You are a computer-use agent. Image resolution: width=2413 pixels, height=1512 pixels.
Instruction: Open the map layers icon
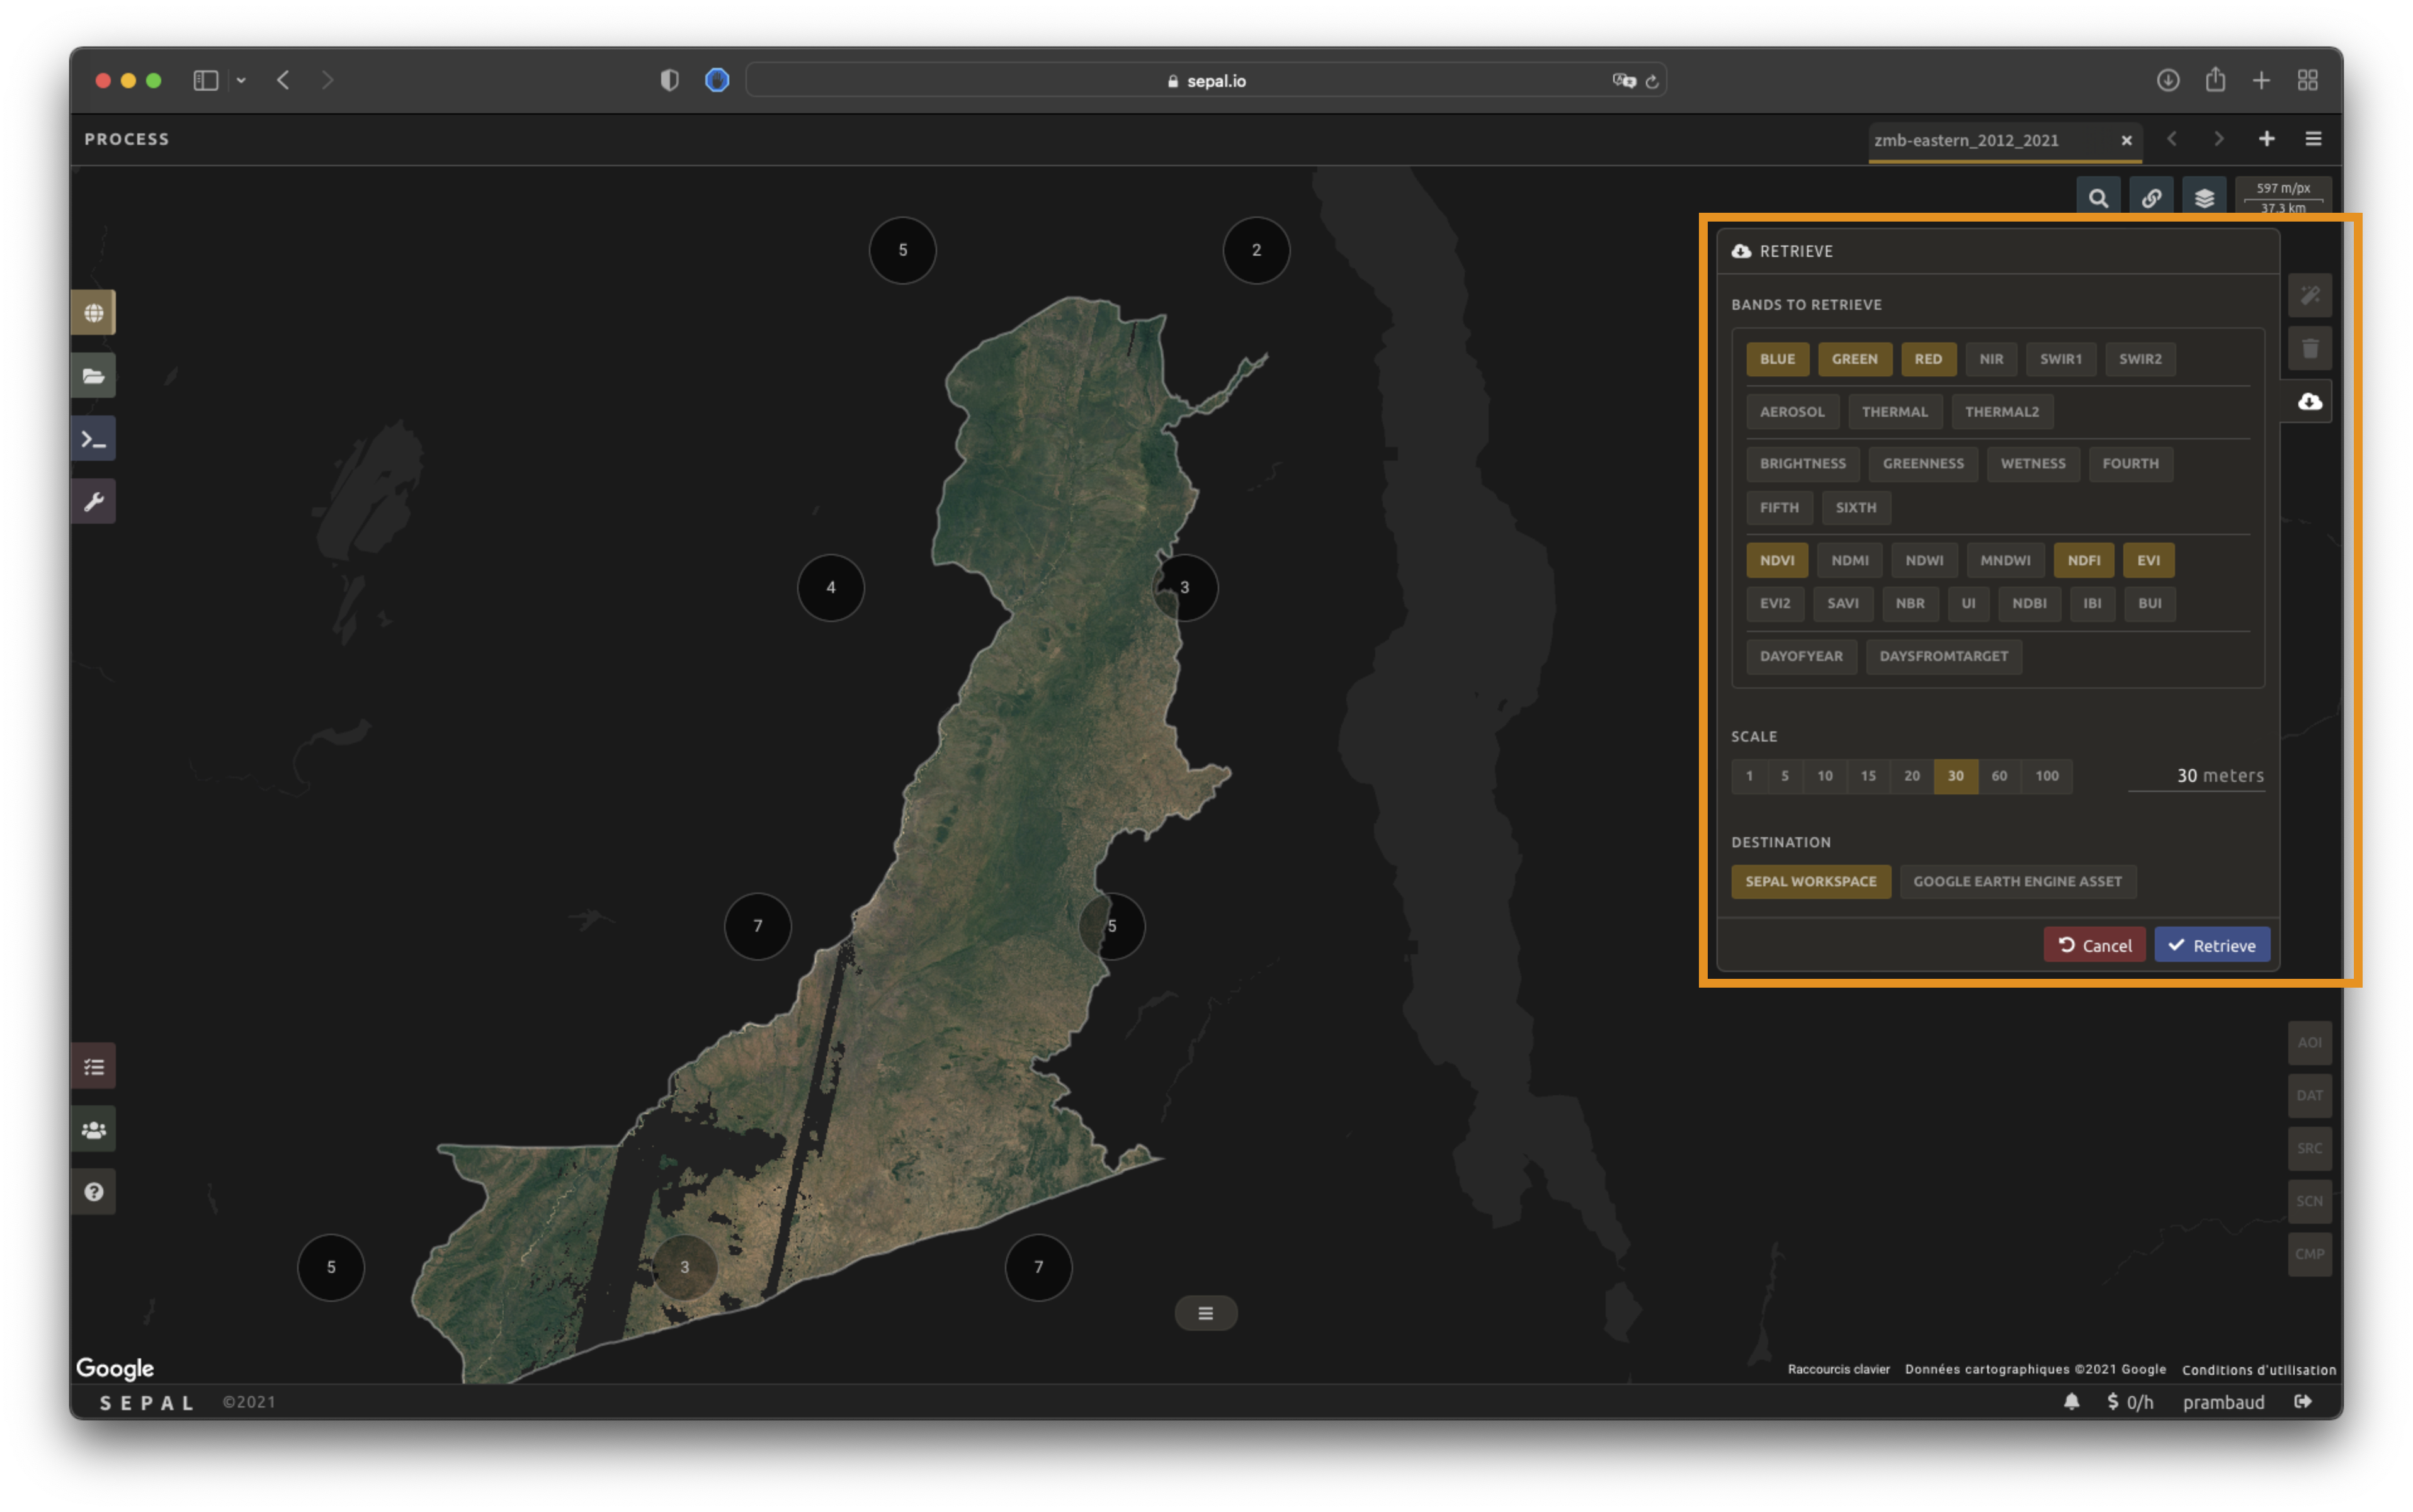(2204, 198)
